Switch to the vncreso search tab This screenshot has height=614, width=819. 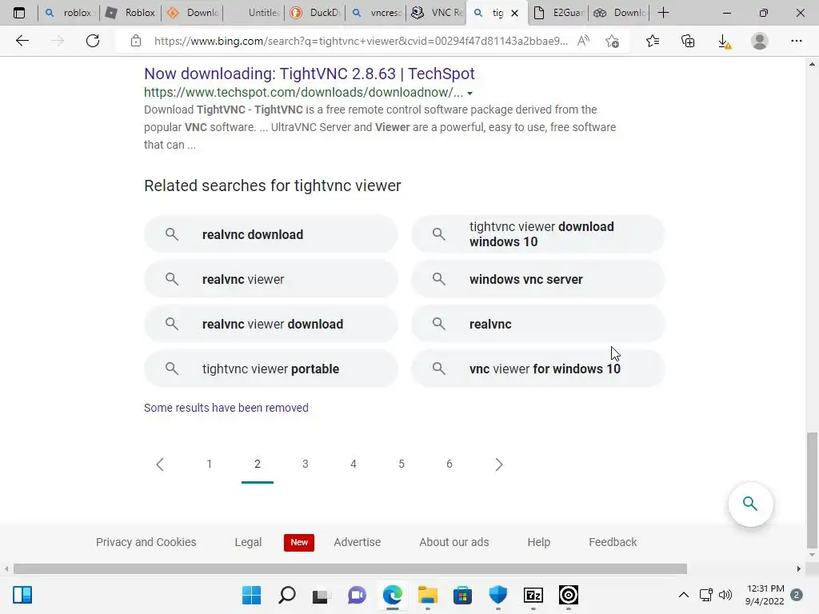point(377,13)
